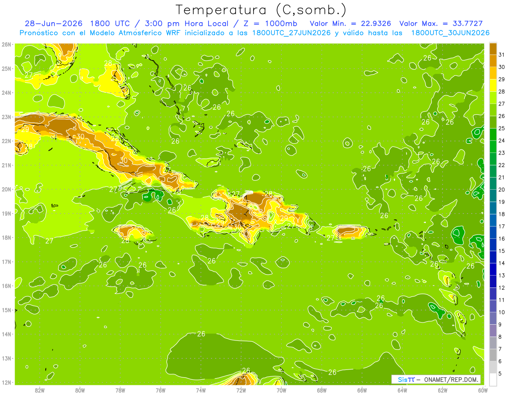The height and width of the screenshot is (396, 513).
Task: Click the '20N' latitude axis label
Action: 6,189
